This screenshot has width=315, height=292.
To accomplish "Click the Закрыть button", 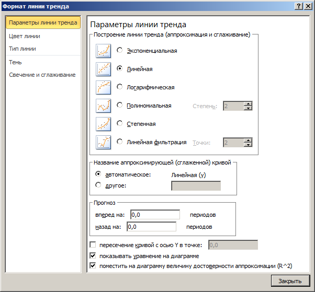I will click(x=290, y=281).
